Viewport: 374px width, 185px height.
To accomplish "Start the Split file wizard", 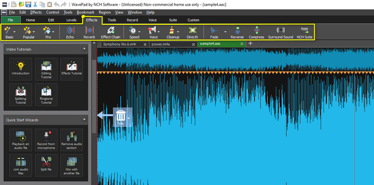I will [46, 165].
